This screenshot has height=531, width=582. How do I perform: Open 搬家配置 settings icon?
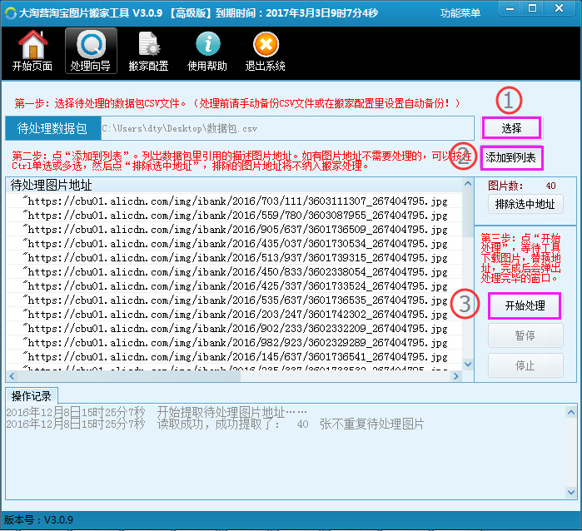click(x=148, y=51)
